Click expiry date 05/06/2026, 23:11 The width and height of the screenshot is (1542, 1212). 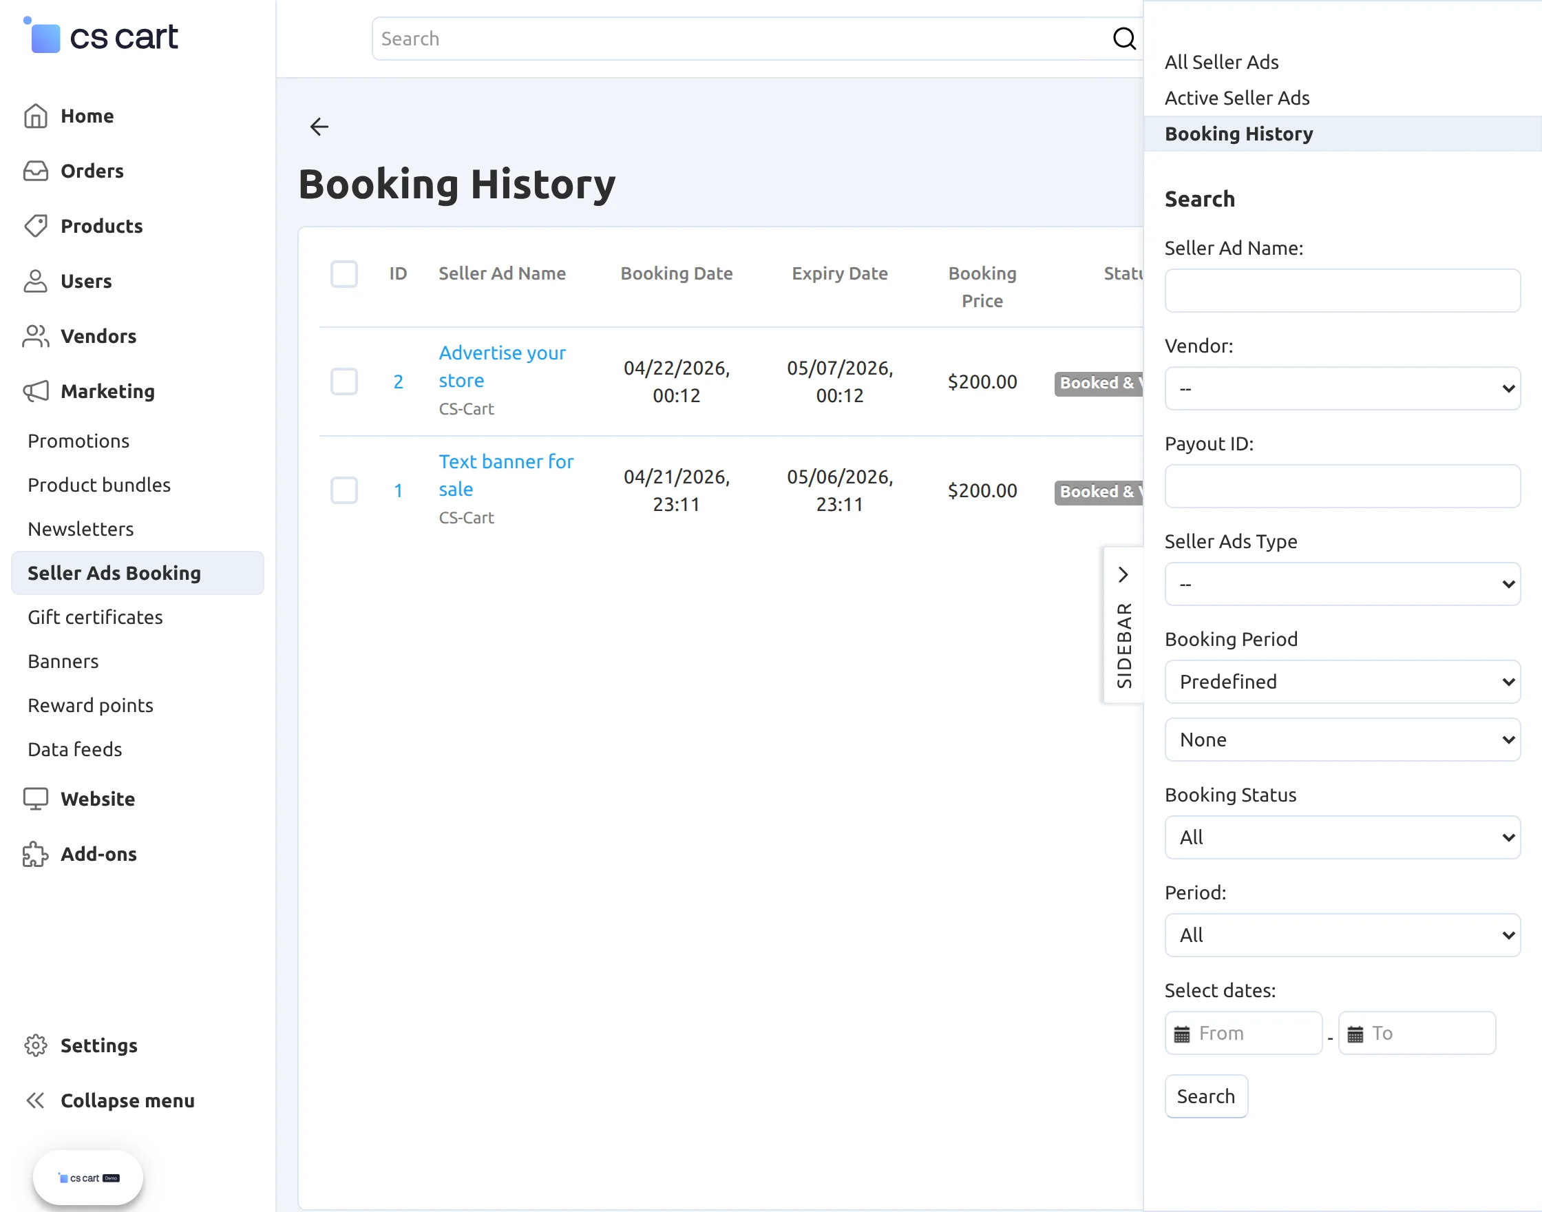click(x=840, y=490)
